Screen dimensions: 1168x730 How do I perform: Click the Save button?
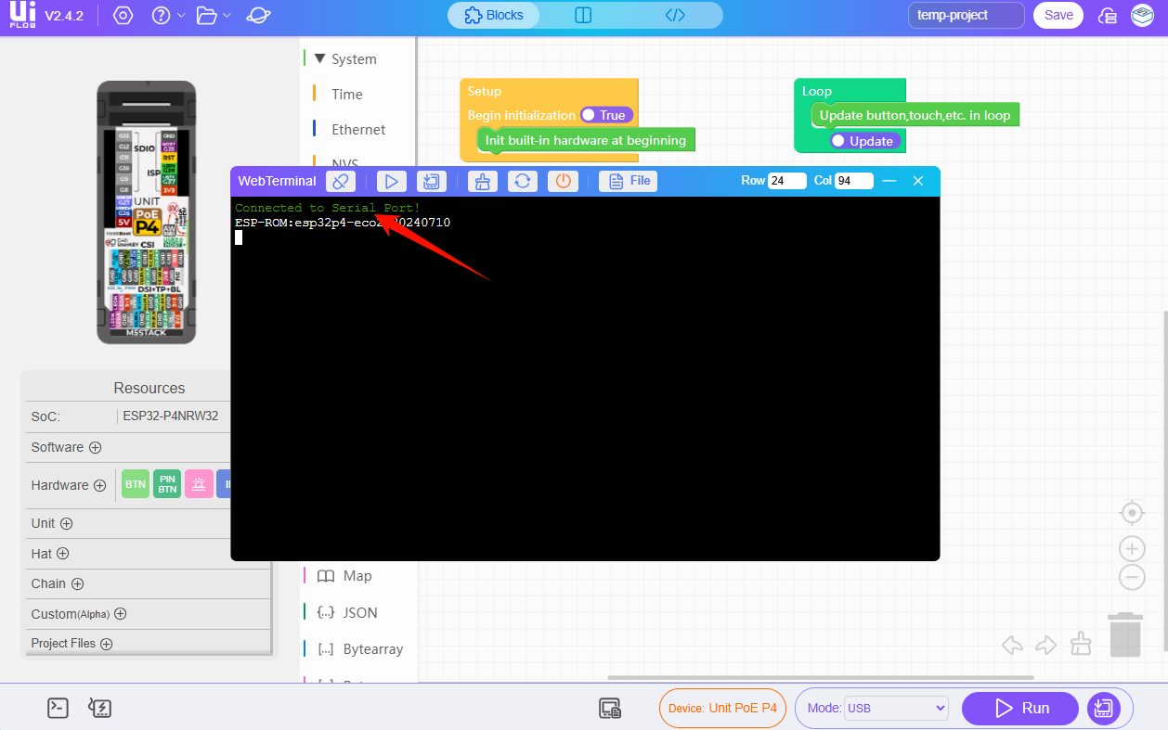[1058, 15]
